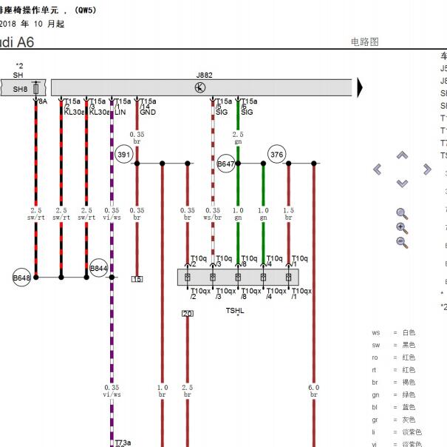Click the 6.0 br wire label

coord(313,391)
